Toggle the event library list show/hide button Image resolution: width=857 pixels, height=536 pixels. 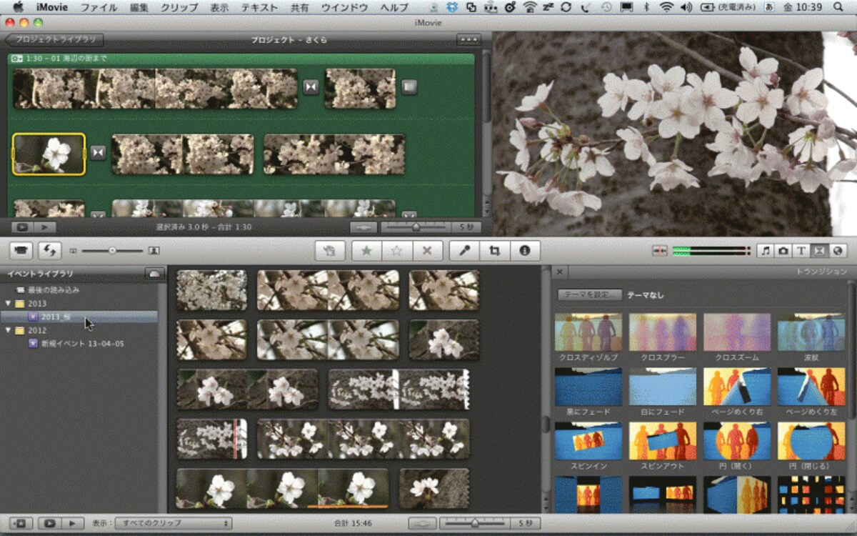point(19,523)
